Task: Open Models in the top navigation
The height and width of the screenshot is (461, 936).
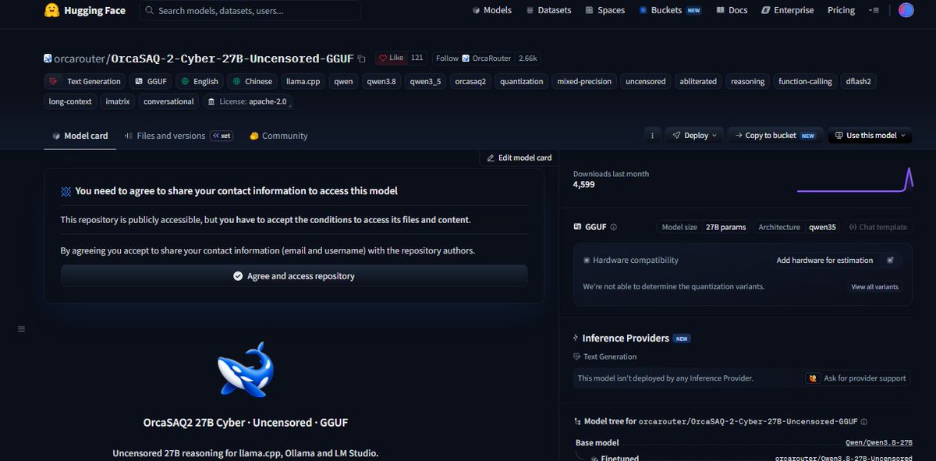Action: point(491,10)
